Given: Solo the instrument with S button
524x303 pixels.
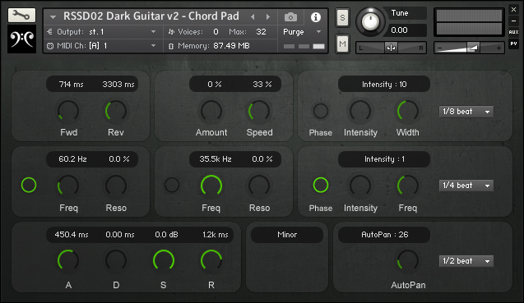Looking at the screenshot, I should tap(342, 17).
